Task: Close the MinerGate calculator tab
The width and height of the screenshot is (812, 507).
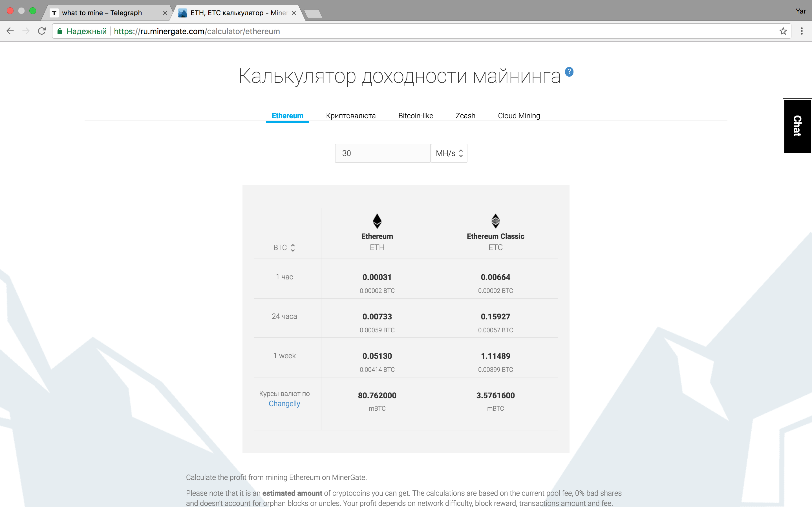Action: [294, 13]
